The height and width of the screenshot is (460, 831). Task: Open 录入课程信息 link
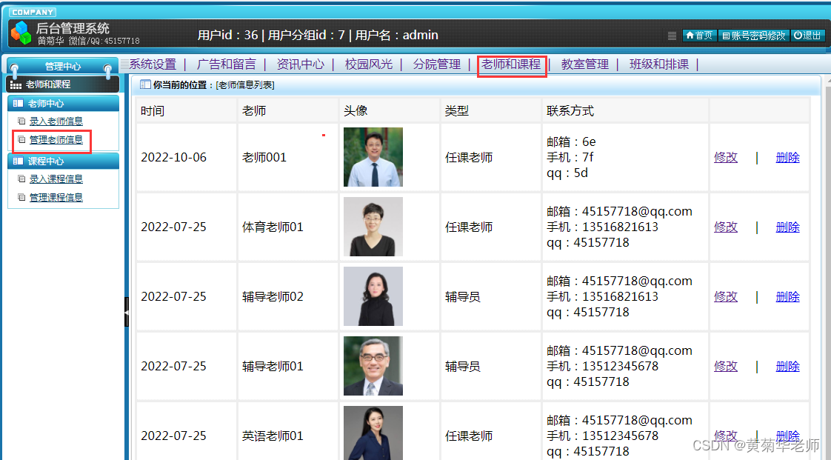click(56, 179)
